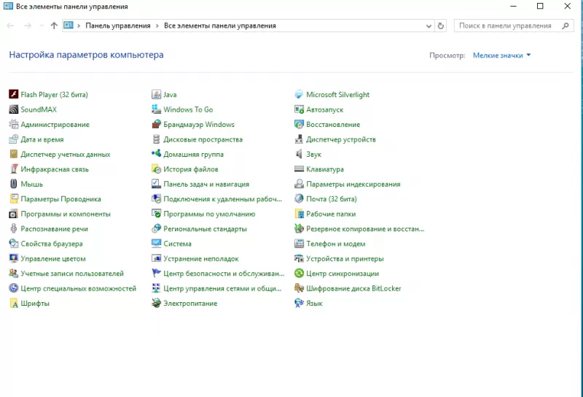The image size is (583, 397).
Task: Go up one level with Up arrow
Action: pyautogui.click(x=54, y=26)
